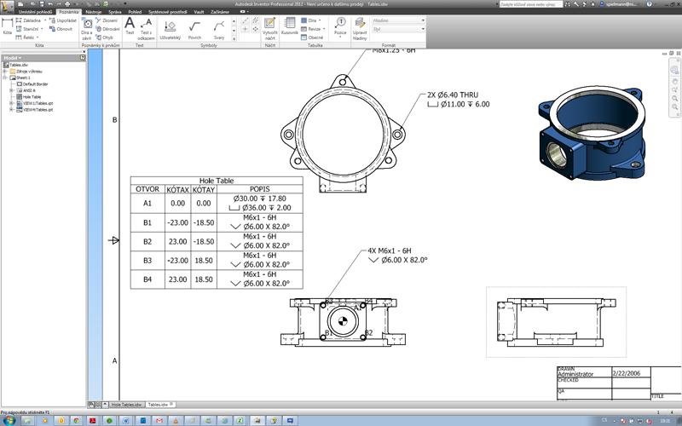
Task: Select the Uživatelský symbol tool
Action: tap(170, 28)
